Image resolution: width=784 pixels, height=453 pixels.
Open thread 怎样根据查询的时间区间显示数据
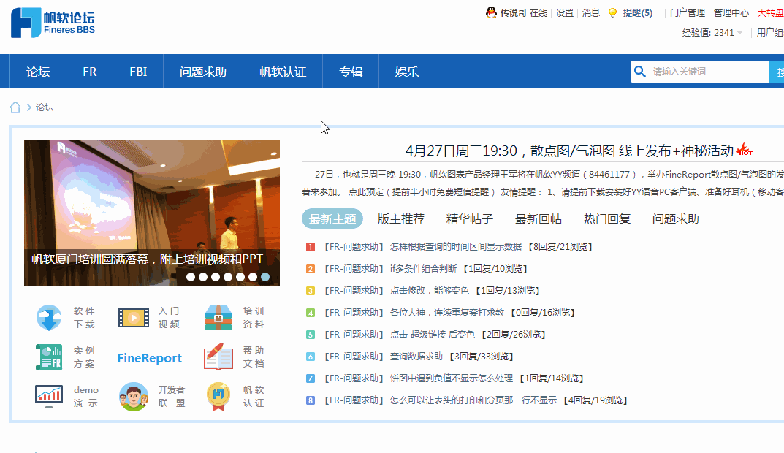(456, 247)
